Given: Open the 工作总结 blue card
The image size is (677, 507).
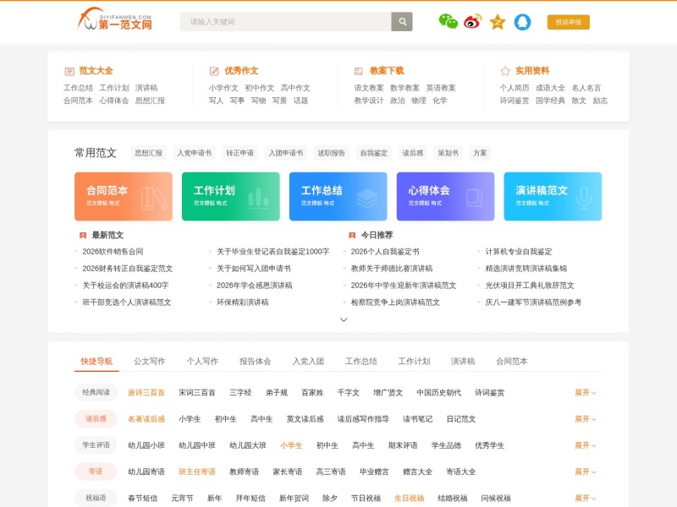Looking at the screenshot, I should tap(338, 197).
